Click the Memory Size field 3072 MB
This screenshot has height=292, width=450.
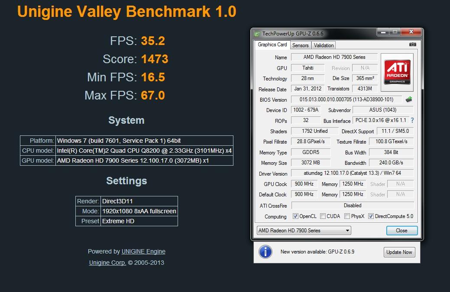(x=311, y=163)
